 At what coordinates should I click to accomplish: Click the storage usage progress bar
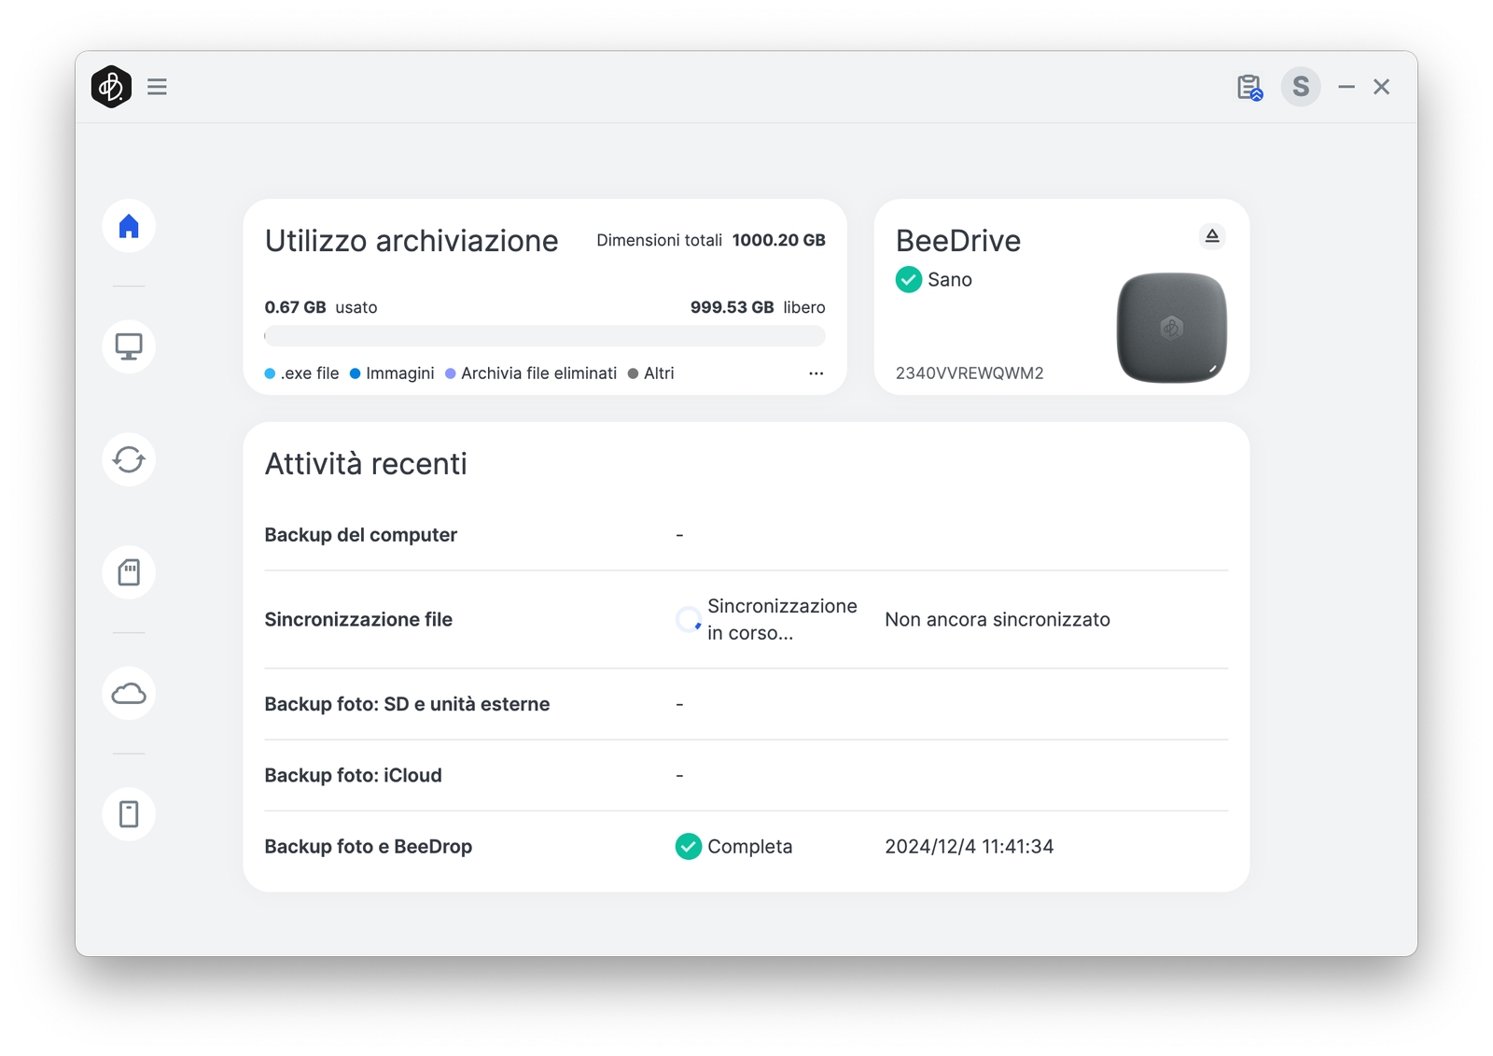pos(545,335)
